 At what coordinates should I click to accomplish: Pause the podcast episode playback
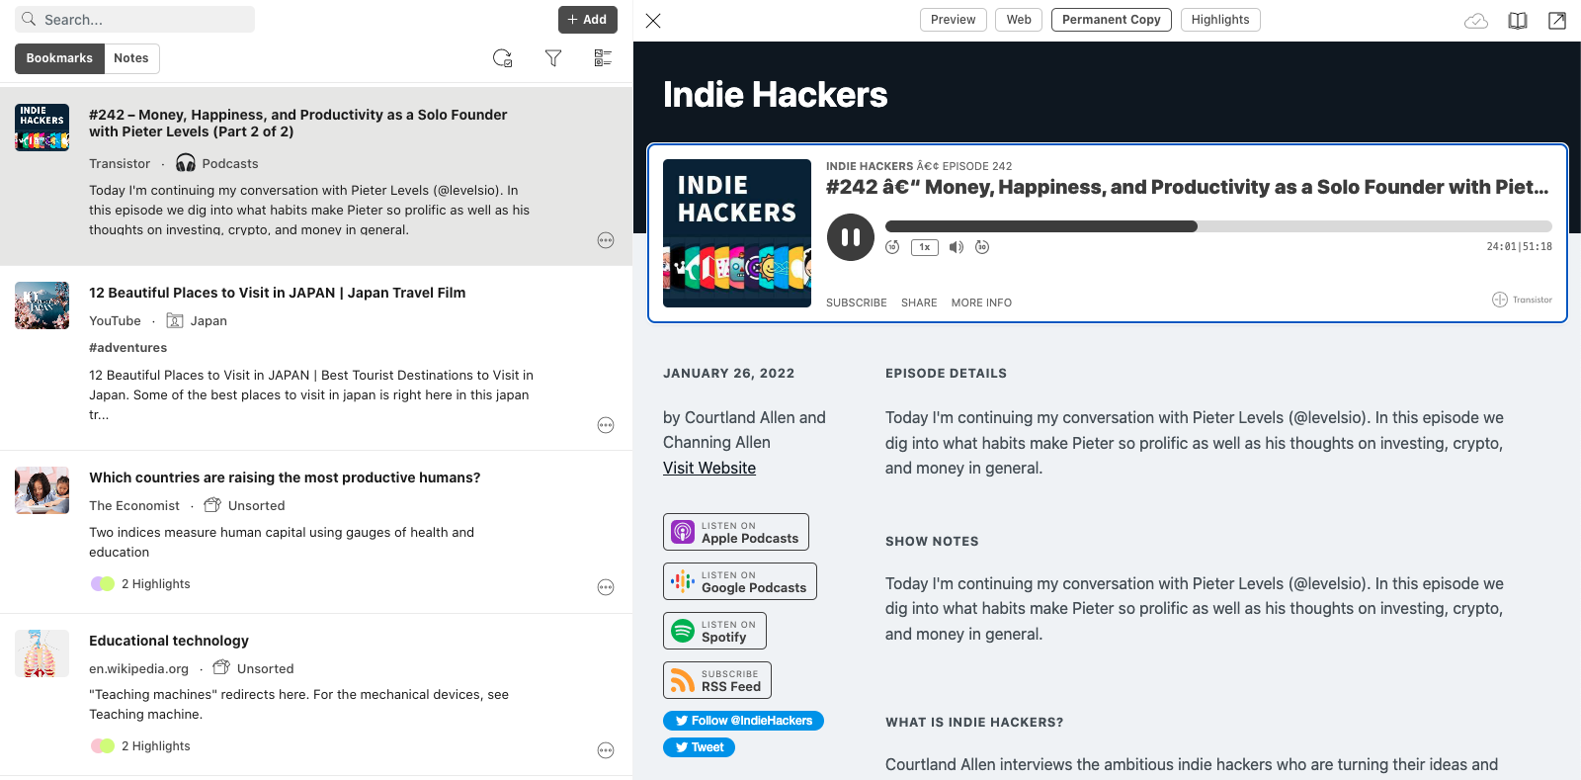point(851,237)
